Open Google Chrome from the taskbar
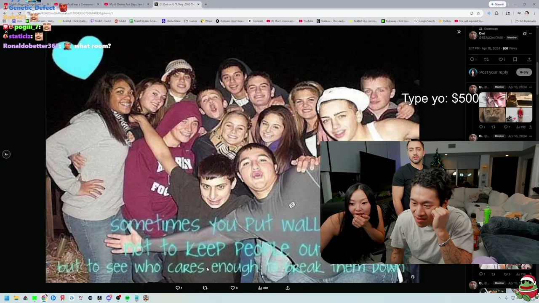 pyautogui.click(x=44, y=298)
